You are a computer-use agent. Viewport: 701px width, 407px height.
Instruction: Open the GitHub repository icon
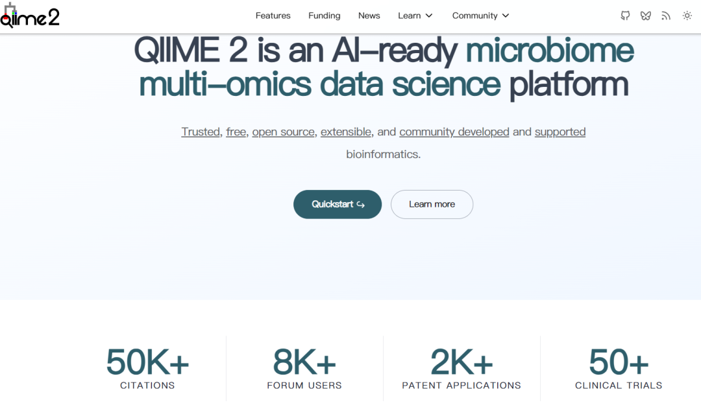coord(625,16)
